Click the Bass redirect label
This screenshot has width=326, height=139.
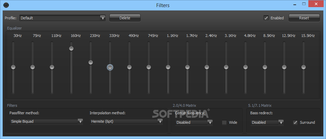coord(261,113)
